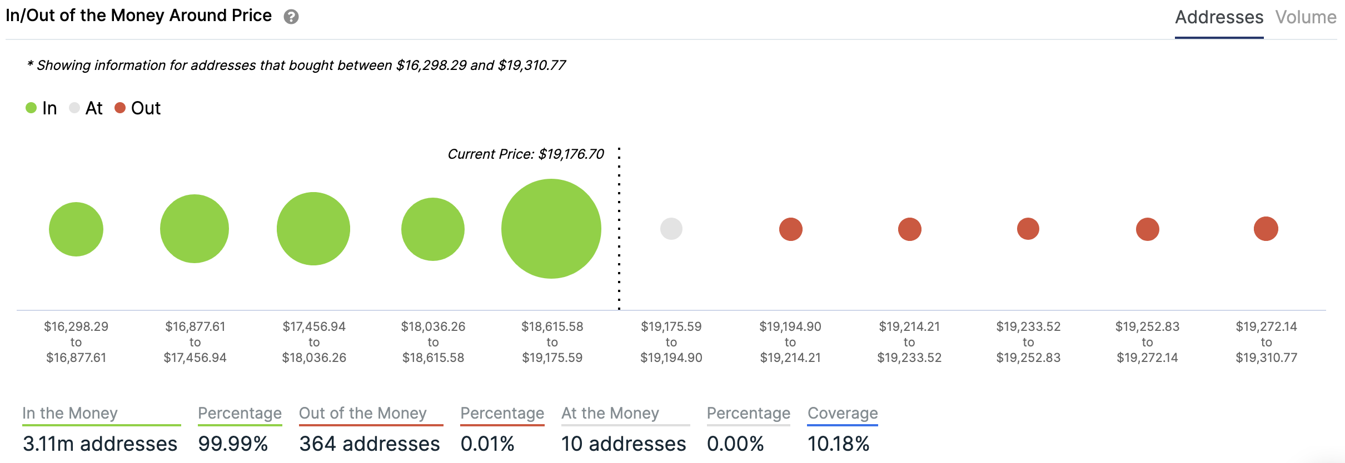The image size is (1345, 463).
Task: Click the red bubble for $19,194.90 to $19,214.21
Action: click(x=791, y=229)
